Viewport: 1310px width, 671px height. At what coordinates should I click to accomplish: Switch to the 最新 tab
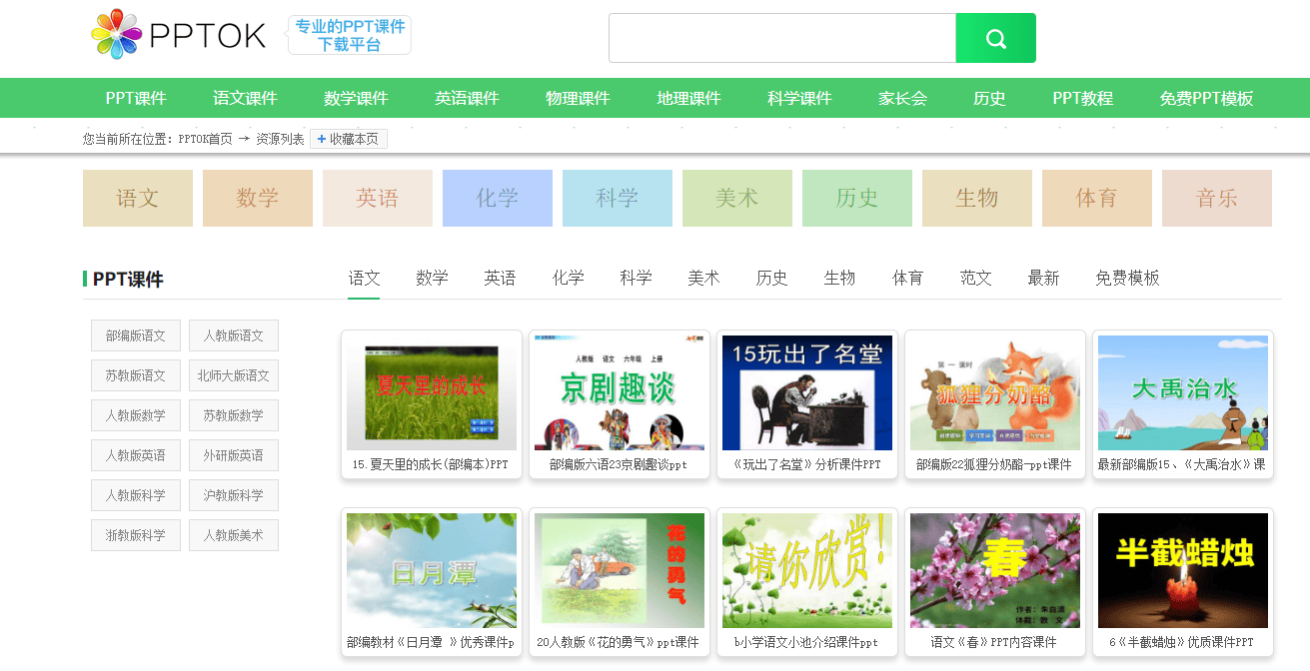coord(1043,278)
